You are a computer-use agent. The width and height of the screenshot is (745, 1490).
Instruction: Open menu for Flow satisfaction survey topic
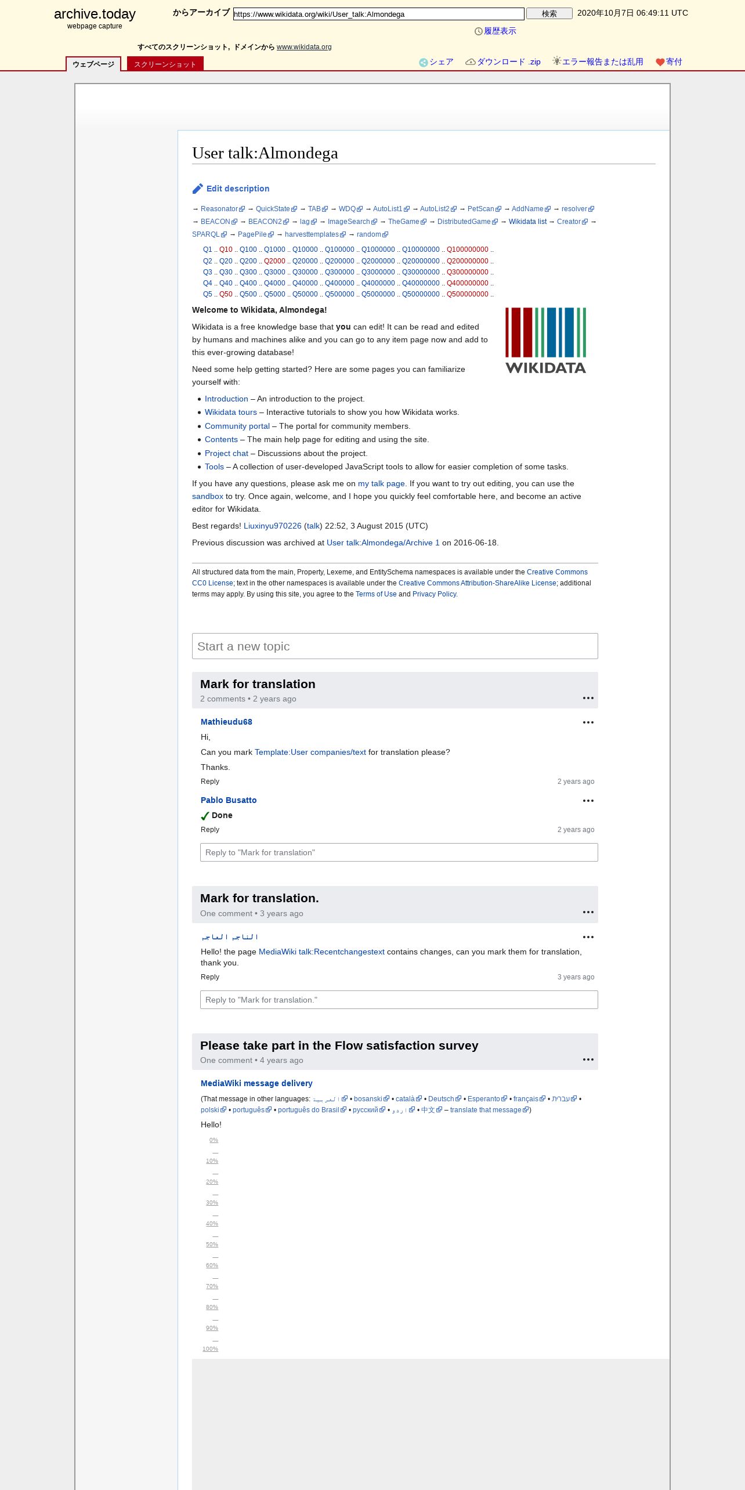[588, 1059]
